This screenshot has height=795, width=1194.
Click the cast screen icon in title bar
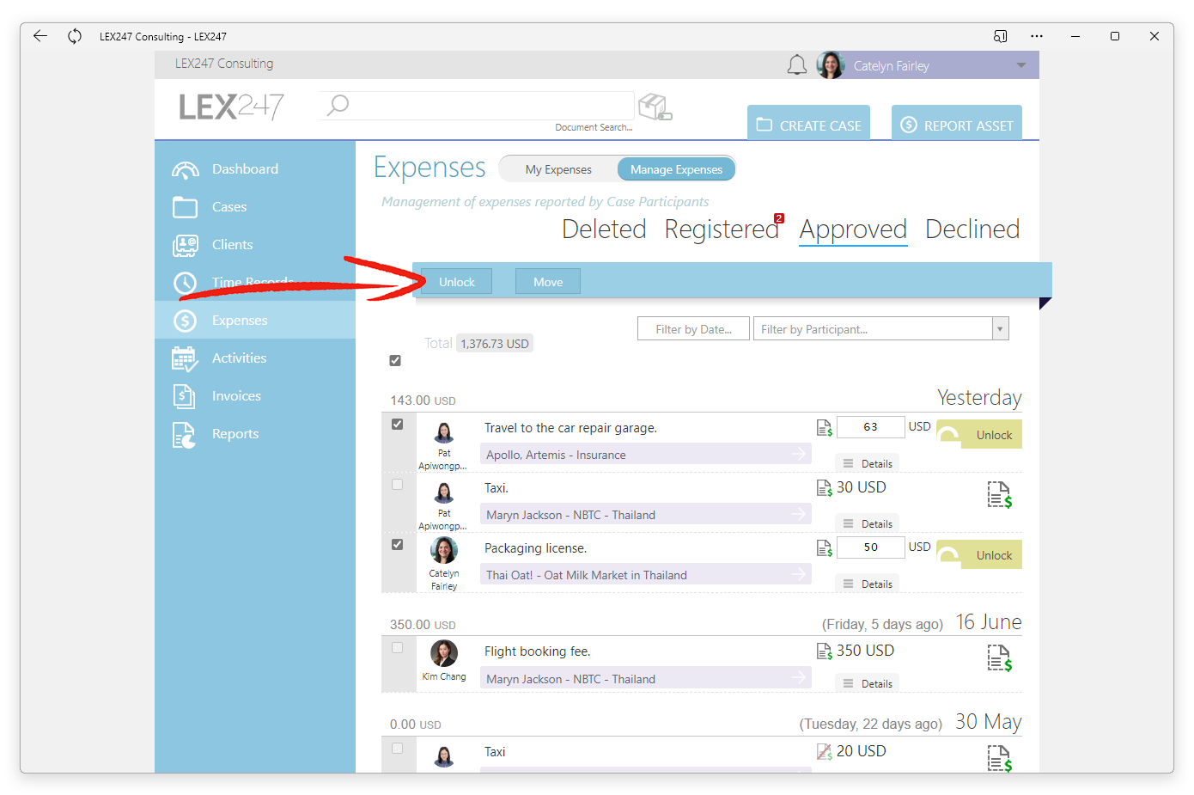(x=1001, y=36)
